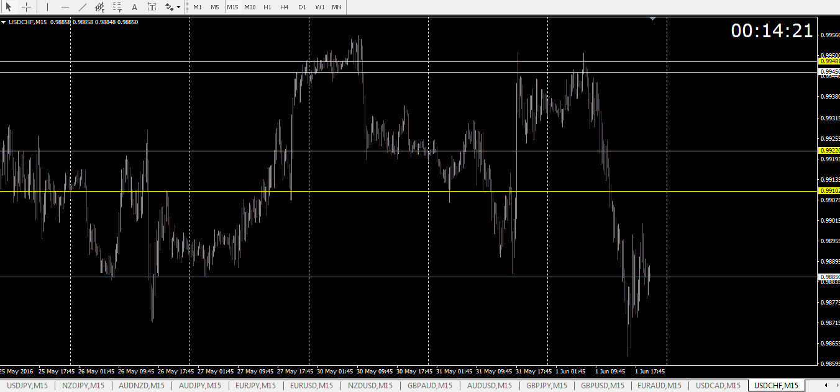Toggle the H4 timeframe button
840x392 pixels.
coord(285,7)
